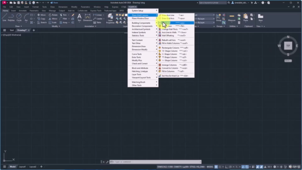Insert a Table from Annotation panel

click(97, 23)
